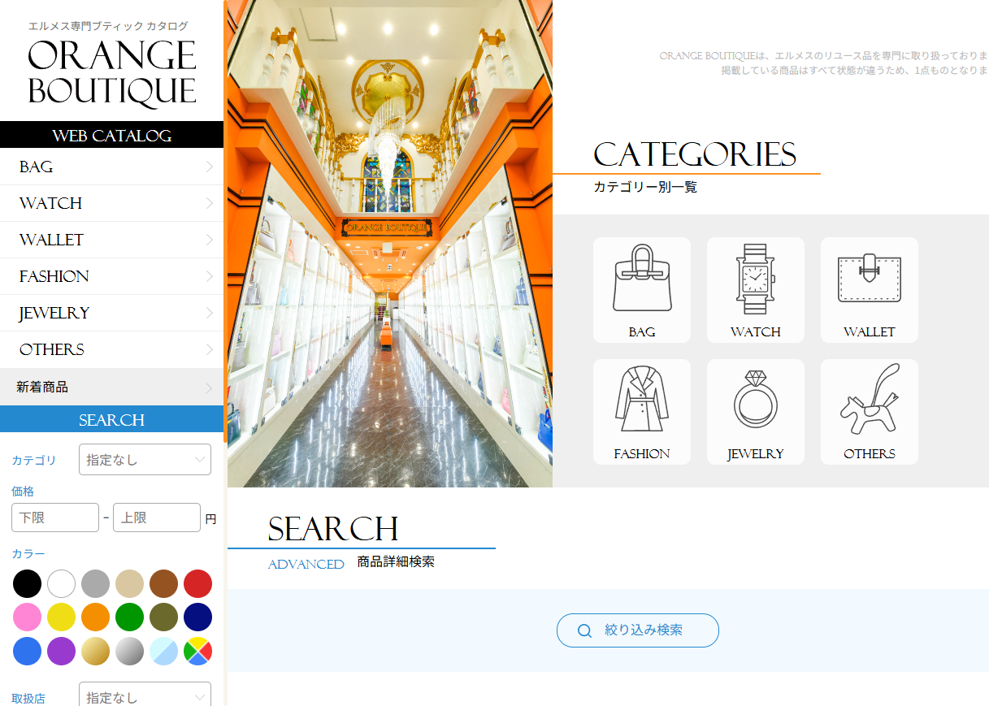Expand the カテゴリ dropdown
989x706 pixels.
(x=145, y=460)
